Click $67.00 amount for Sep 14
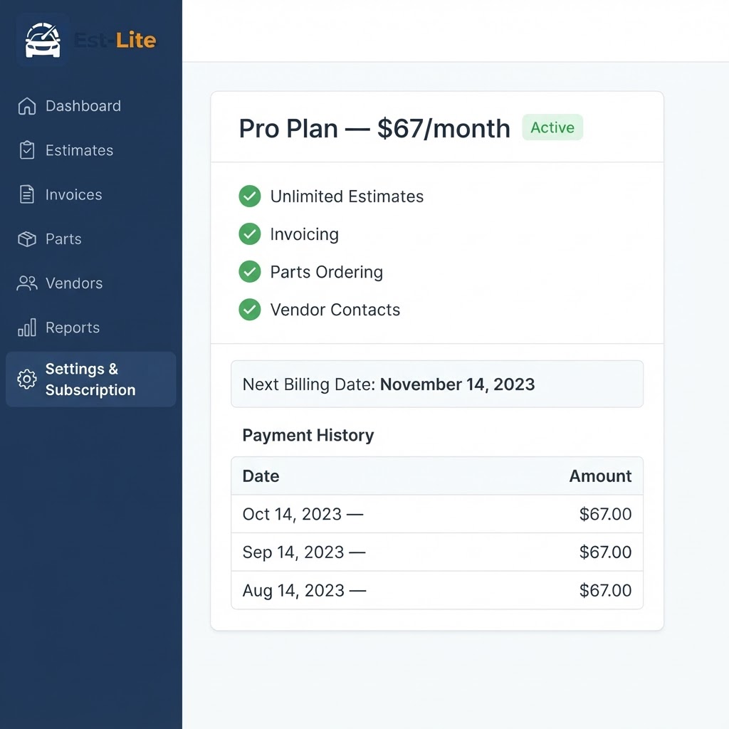Viewport: 729px width, 729px height. click(605, 552)
